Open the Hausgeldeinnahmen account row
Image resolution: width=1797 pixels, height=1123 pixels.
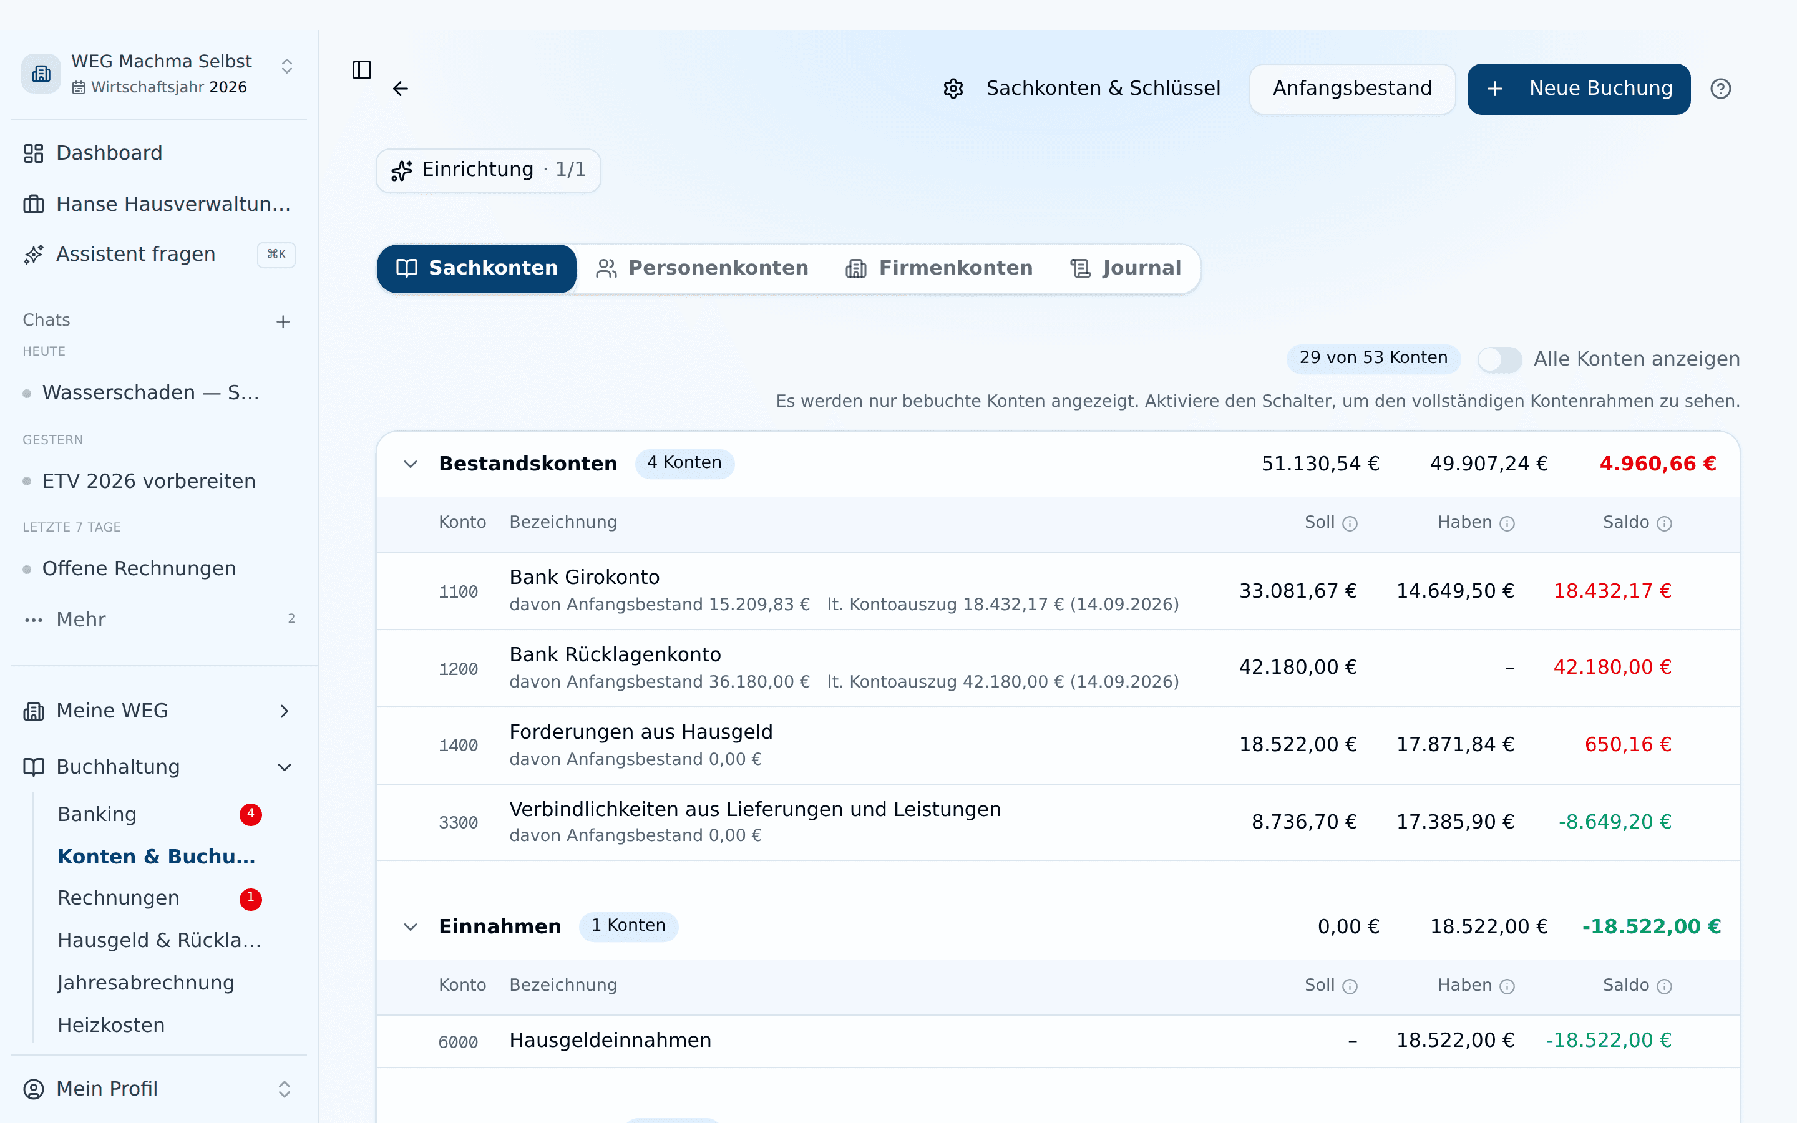click(1058, 1041)
